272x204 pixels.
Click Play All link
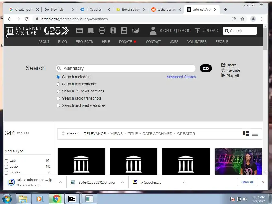pyautogui.click(x=230, y=76)
